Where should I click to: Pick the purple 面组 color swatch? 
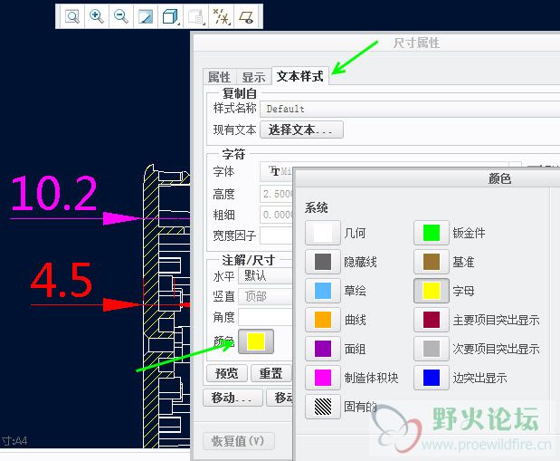(x=323, y=349)
